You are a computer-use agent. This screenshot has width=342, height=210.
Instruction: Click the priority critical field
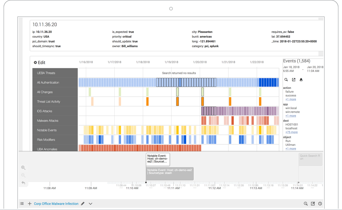click(x=122, y=37)
